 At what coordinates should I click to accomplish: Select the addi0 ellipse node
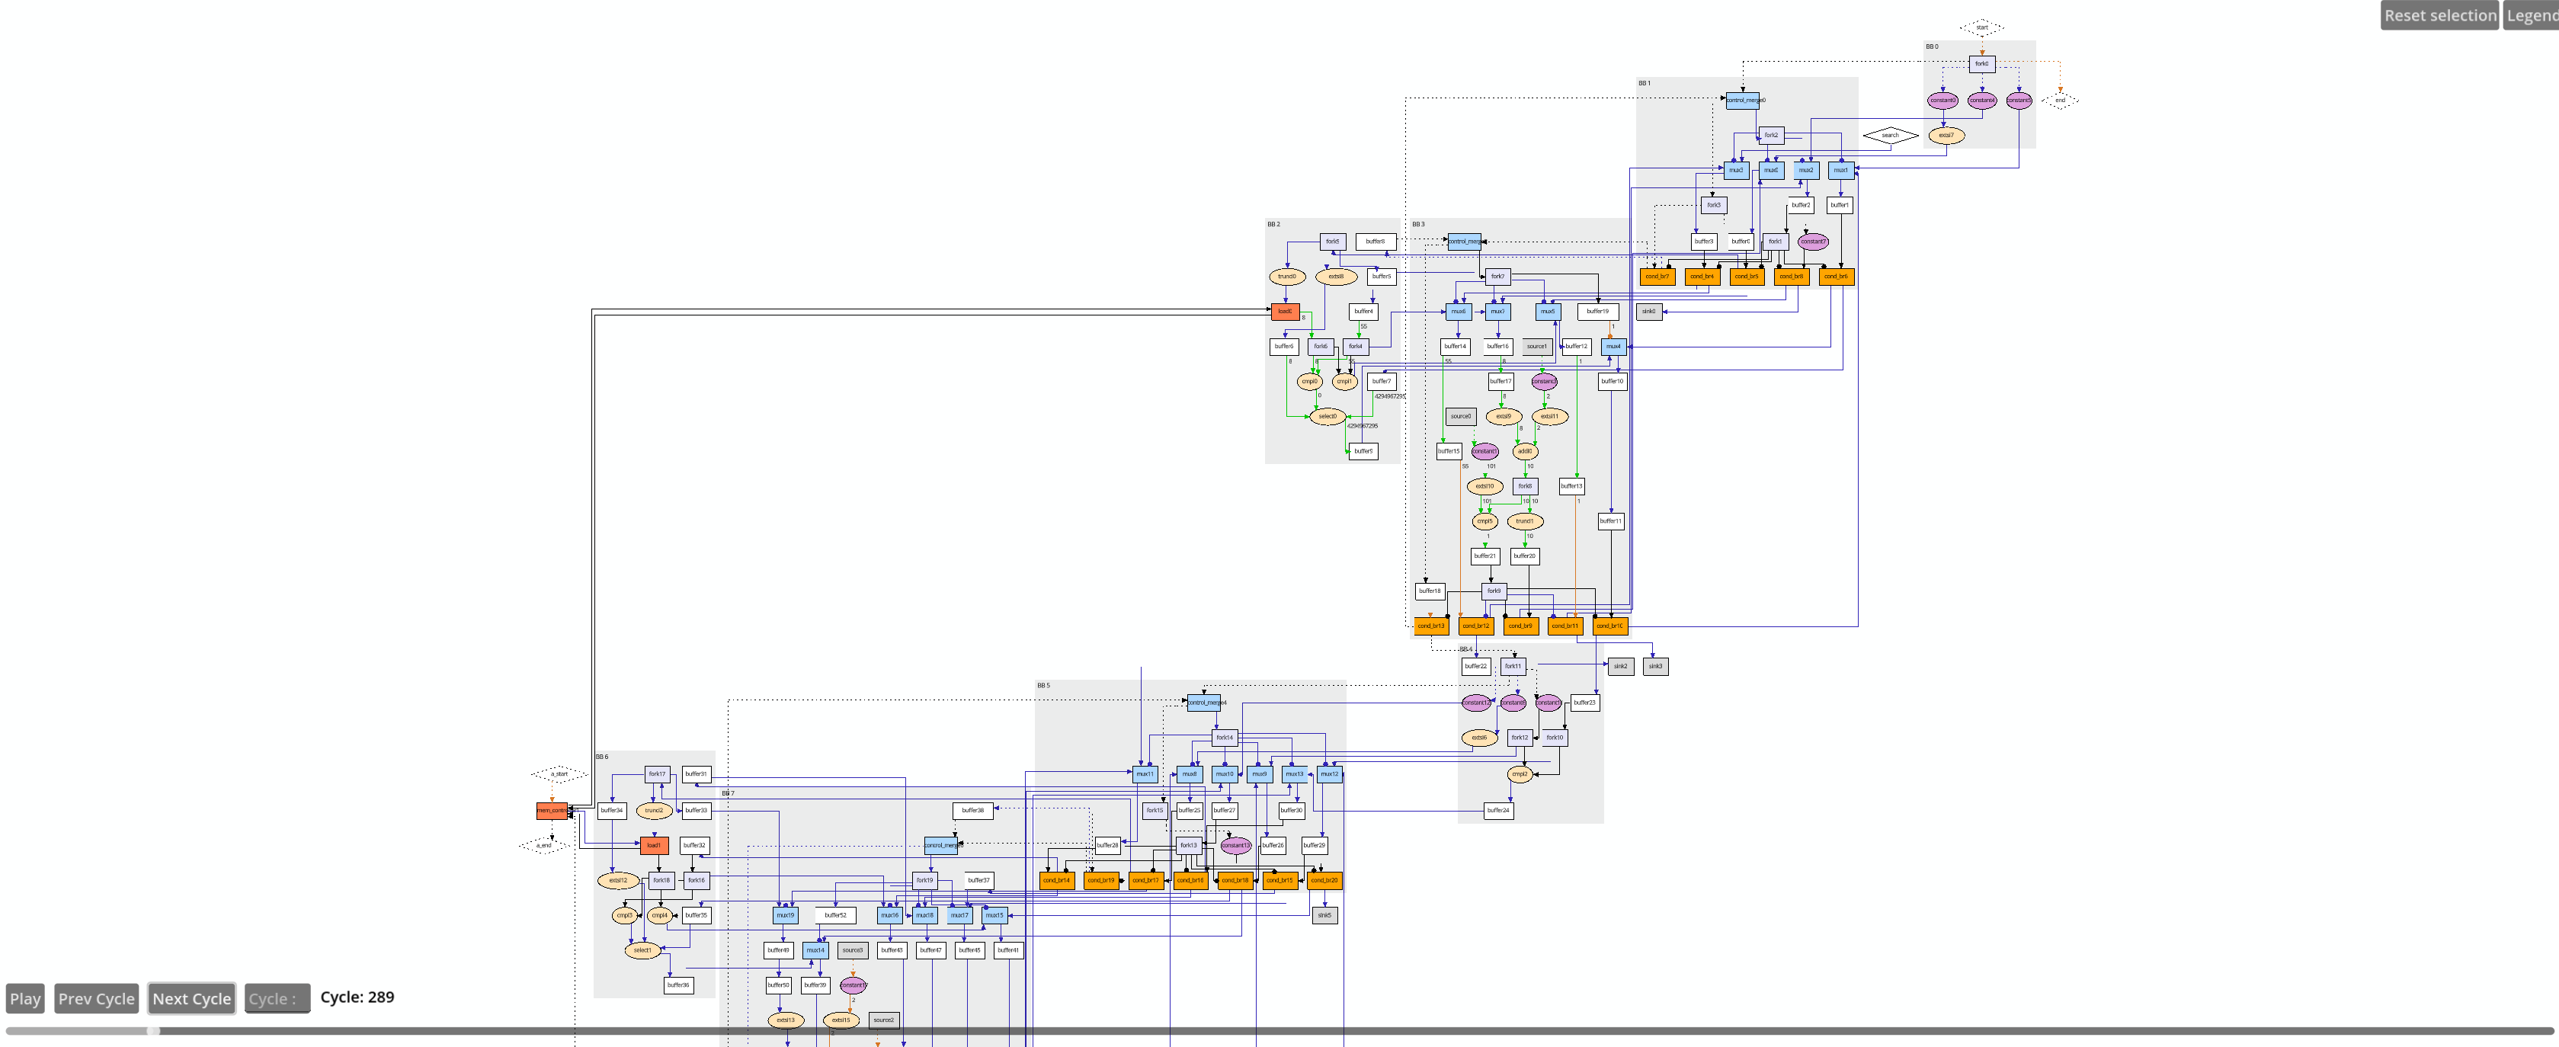(1525, 451)
